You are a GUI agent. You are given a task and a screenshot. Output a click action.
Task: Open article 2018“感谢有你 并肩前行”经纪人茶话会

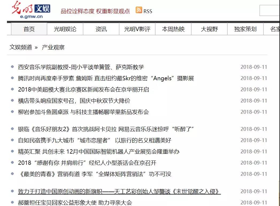[x=87, y=163]
